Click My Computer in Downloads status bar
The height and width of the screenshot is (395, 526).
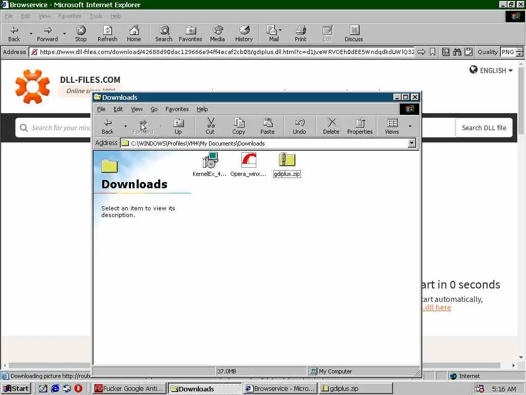point(335,371)
